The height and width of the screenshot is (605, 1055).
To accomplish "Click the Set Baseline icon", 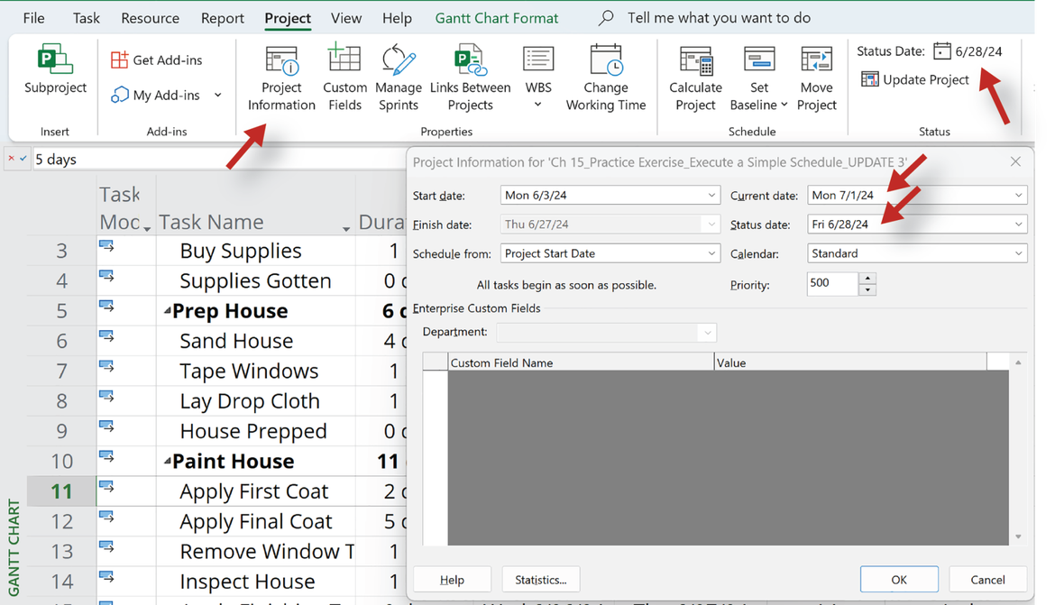I will (x=759, y=60).
